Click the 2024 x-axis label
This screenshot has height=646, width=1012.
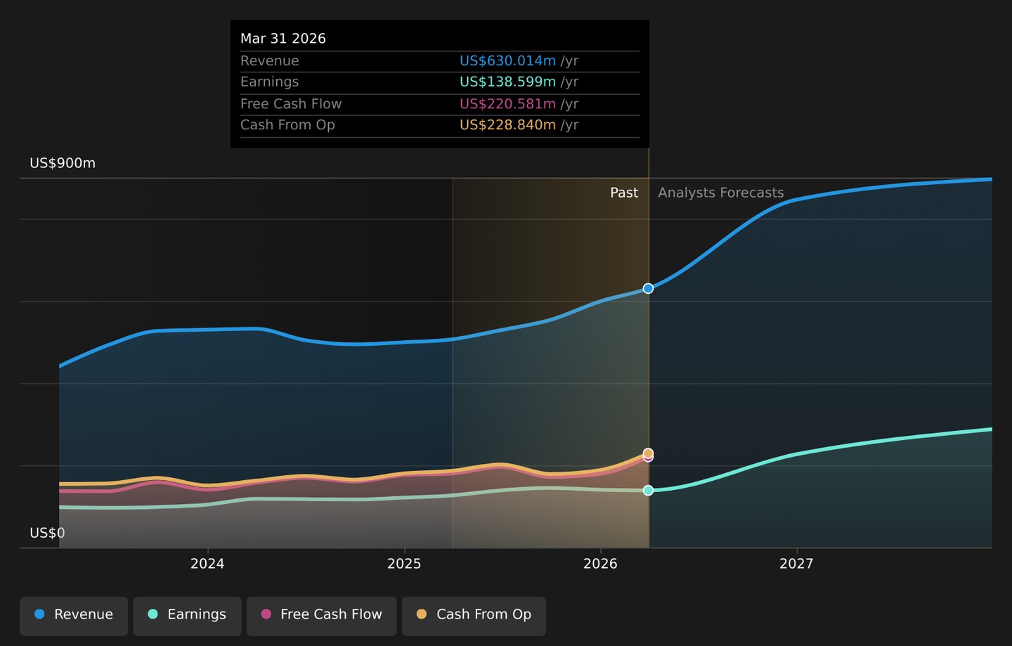207,564
